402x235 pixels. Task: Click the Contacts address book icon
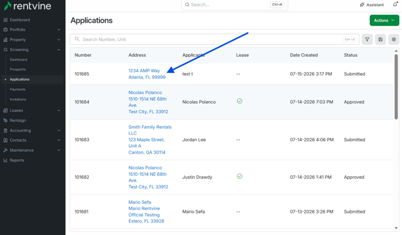tap(5, 141)
